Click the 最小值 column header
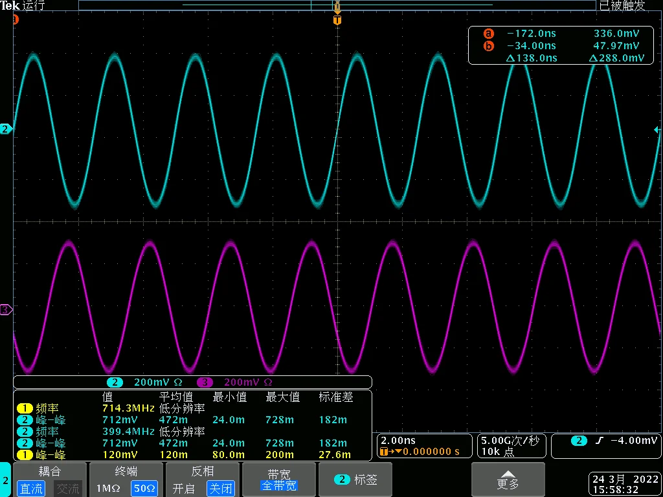 [x=229, y=397]
